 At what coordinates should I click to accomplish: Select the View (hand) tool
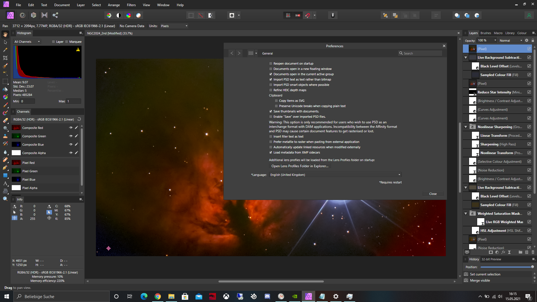pyautogui.click(x=5, y=34)
